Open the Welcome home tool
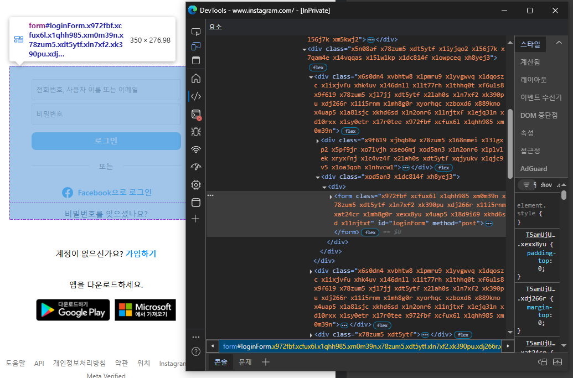The image size is (573, 378). [x=196, y=79]
